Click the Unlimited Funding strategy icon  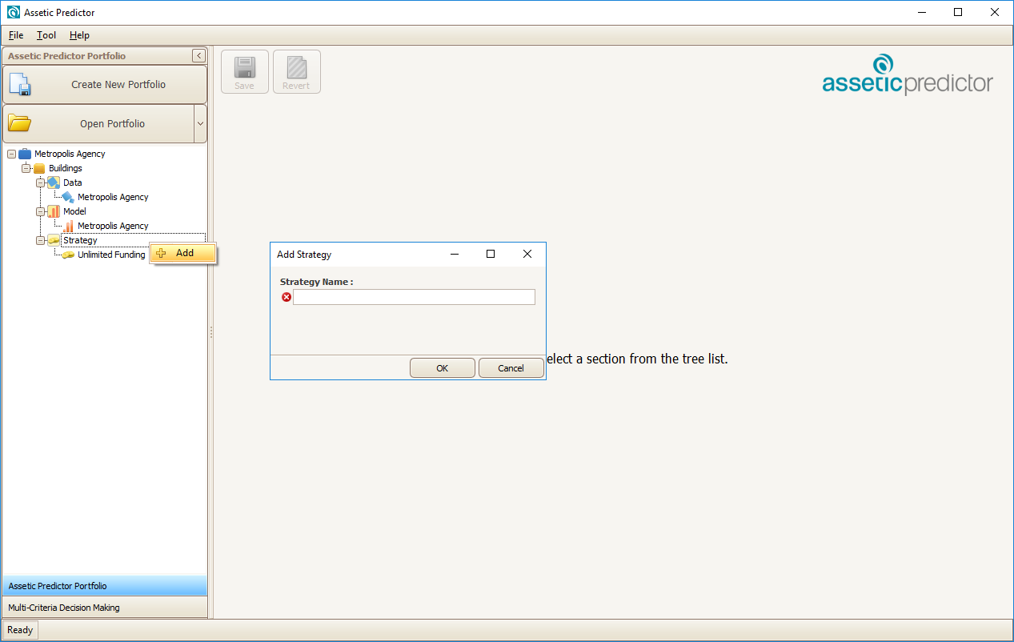[68, 255]
